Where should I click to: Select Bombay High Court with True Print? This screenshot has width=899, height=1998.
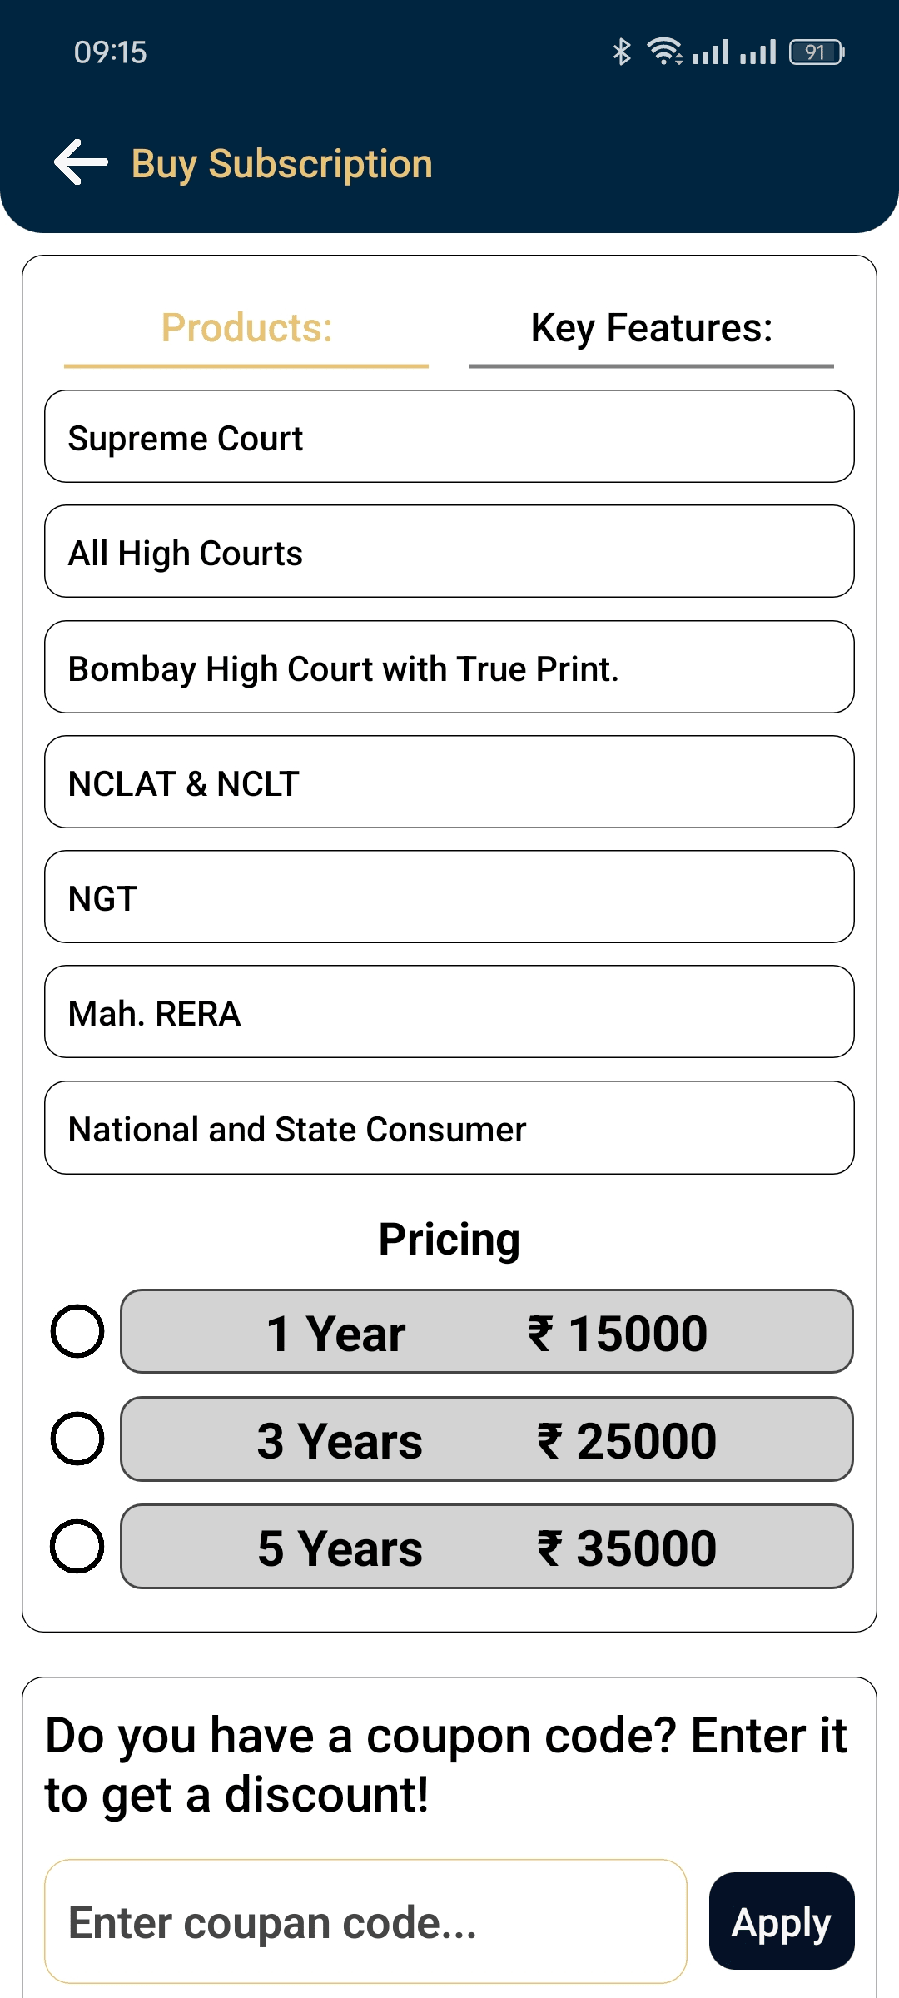pos(449,667)
